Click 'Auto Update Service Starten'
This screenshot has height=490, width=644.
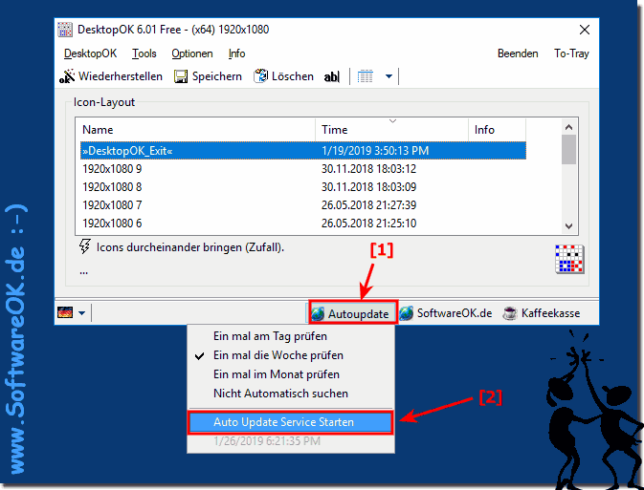tap(291, 422)
